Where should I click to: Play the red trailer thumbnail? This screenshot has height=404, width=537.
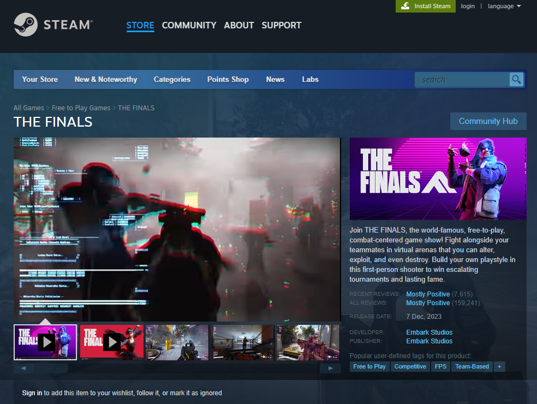(112, 342)
